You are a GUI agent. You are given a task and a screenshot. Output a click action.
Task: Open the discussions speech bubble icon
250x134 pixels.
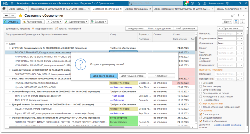tap(4, 9)
